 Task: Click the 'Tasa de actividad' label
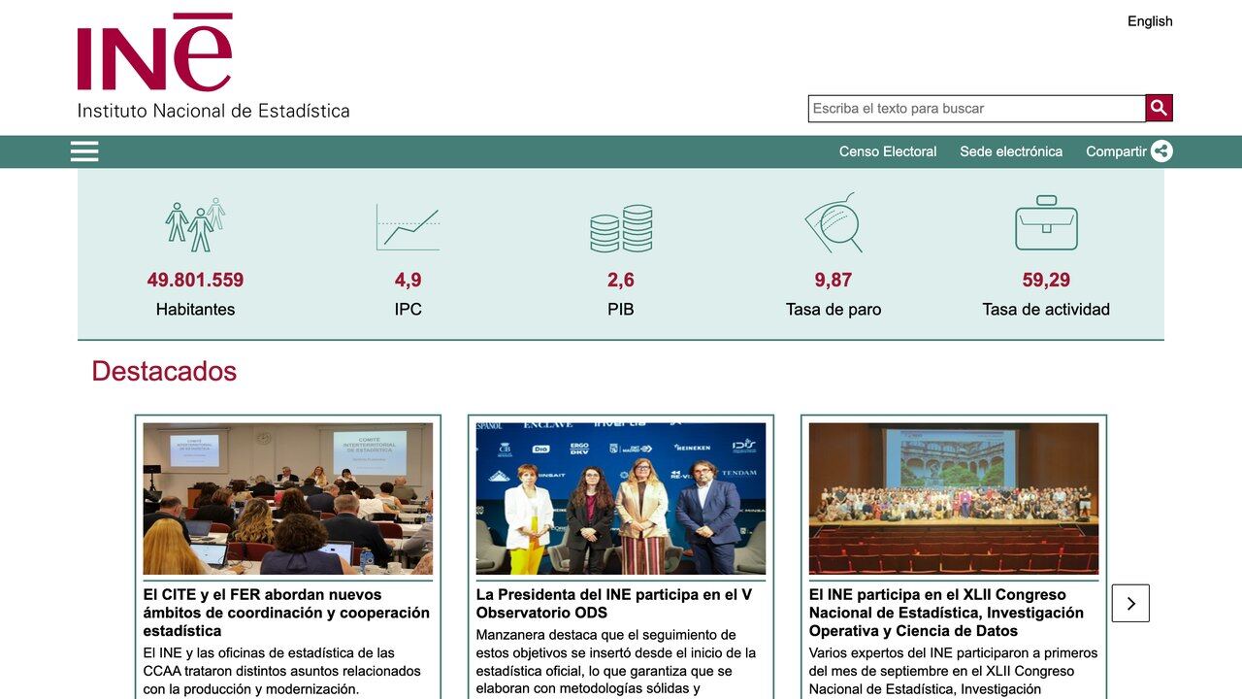point(1046,310)
